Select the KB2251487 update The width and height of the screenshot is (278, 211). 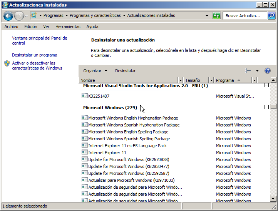click(99, 96)
